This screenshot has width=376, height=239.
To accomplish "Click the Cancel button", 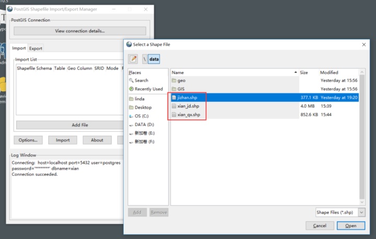I will point(320,226).
